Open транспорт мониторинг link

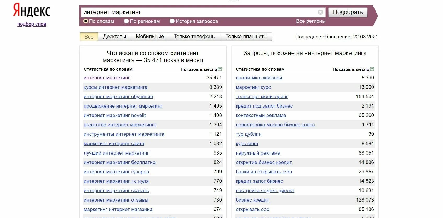tap(262, 97)
